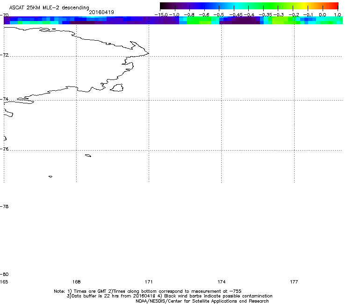This screenshot has height=304, width=346.
Task: Click the -78 latitude label
Action: click(4, 206)
